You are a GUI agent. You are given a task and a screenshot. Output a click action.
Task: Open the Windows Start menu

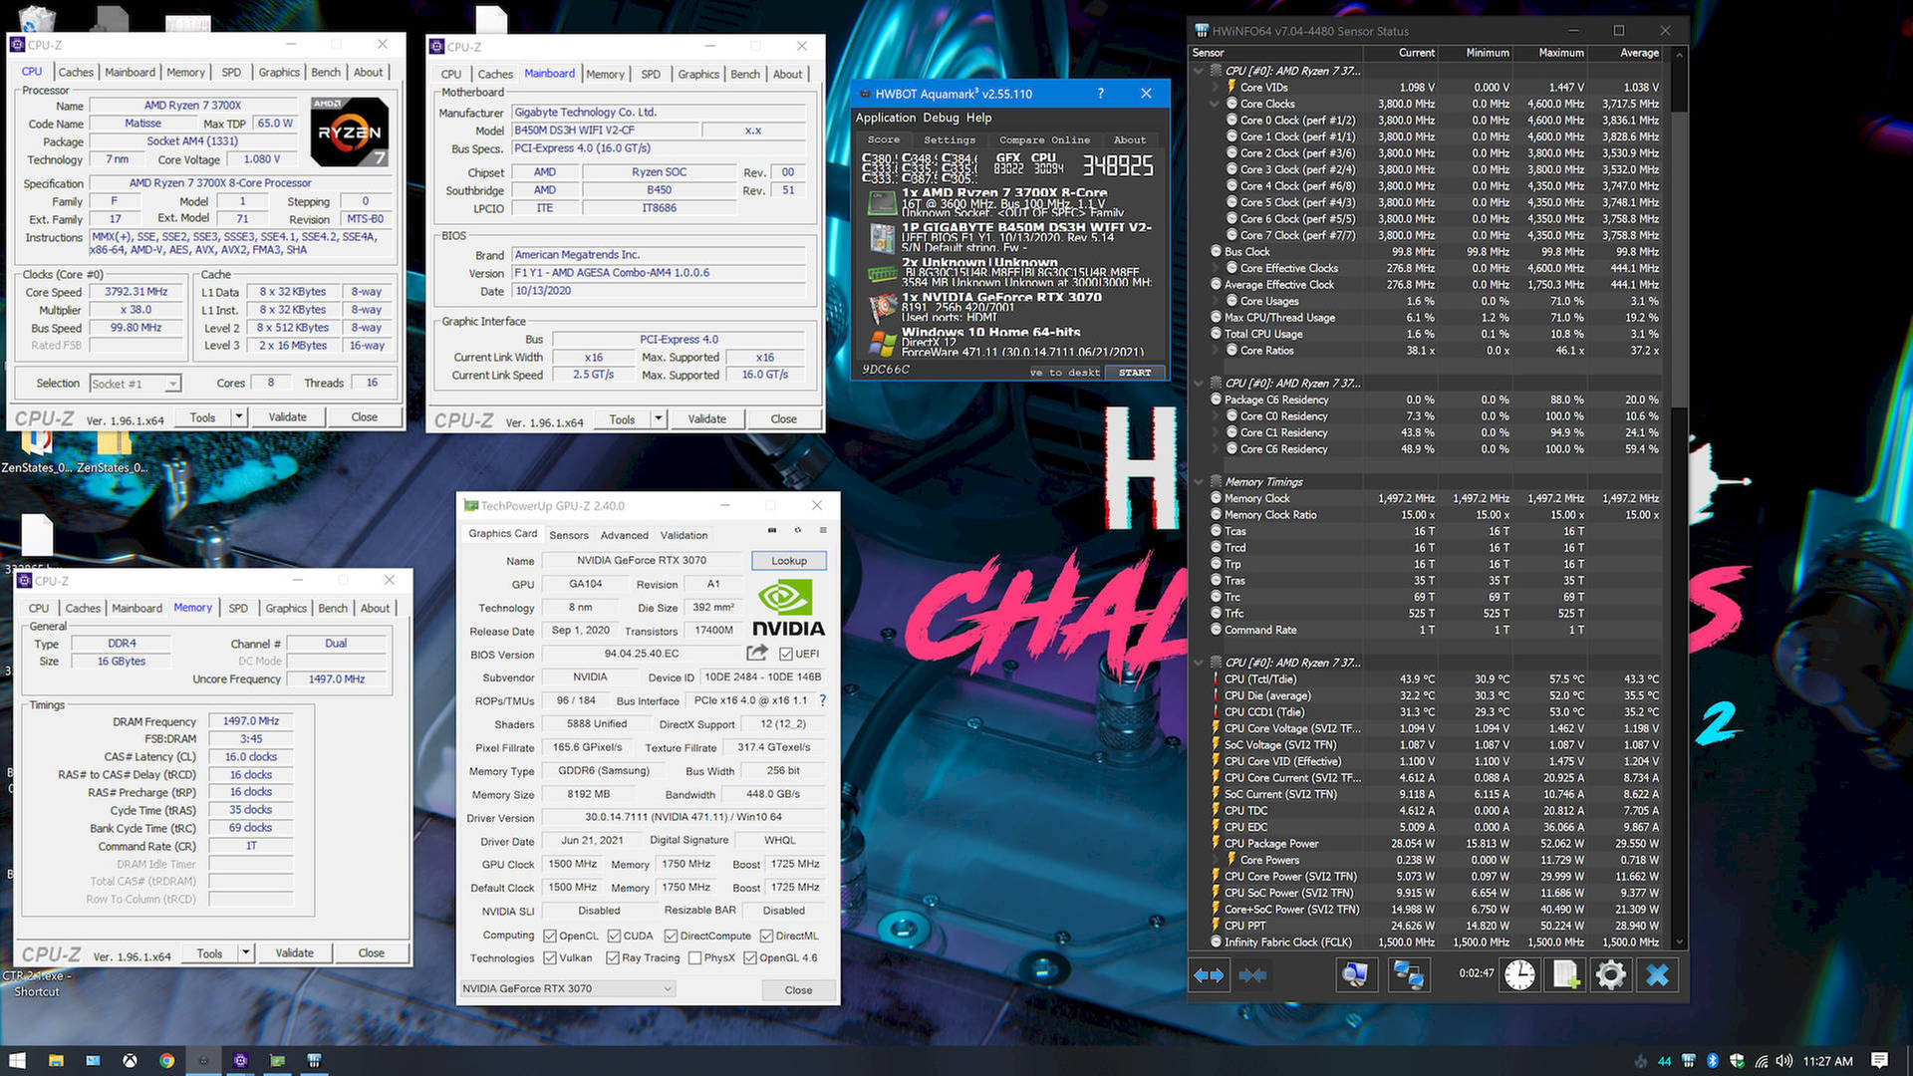(x=17, y=1060)
